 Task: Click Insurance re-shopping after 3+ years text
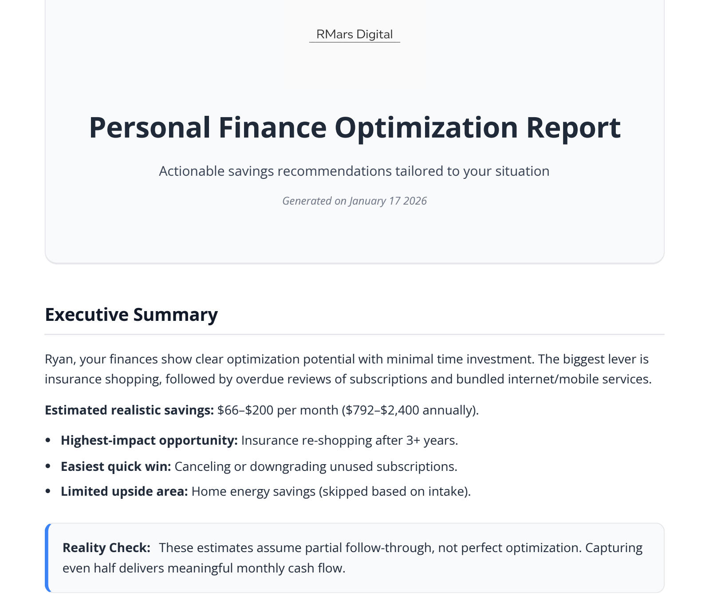349,440
